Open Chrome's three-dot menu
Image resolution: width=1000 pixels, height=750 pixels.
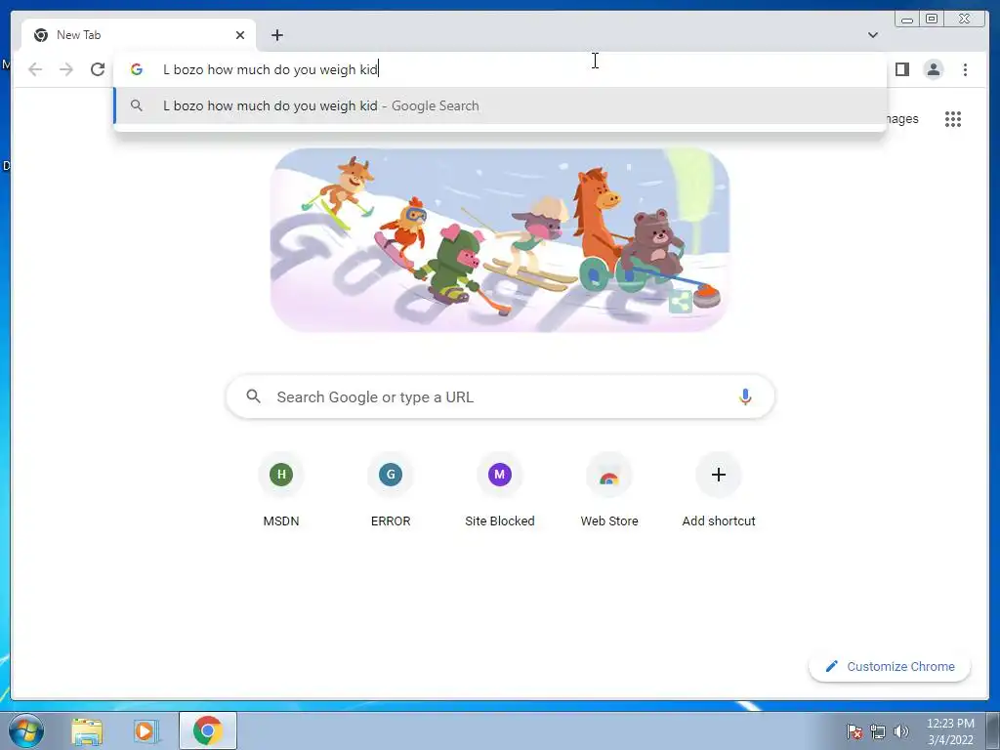point(965,69)
